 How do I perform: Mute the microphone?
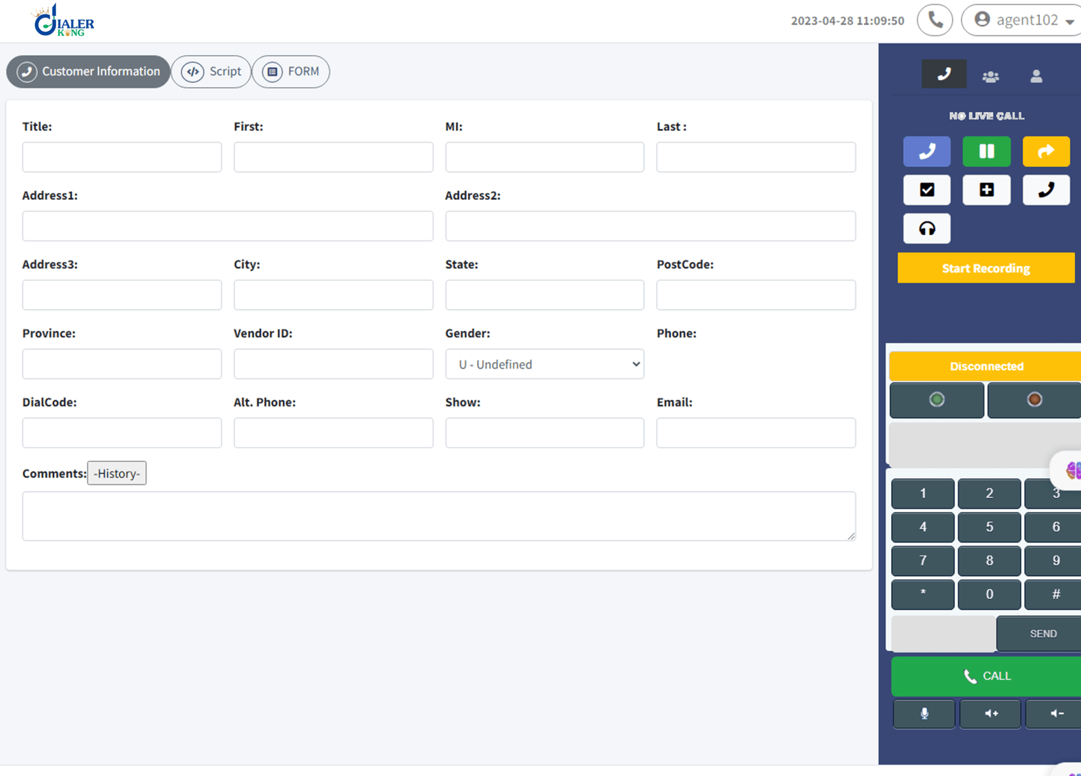point(924,713)
